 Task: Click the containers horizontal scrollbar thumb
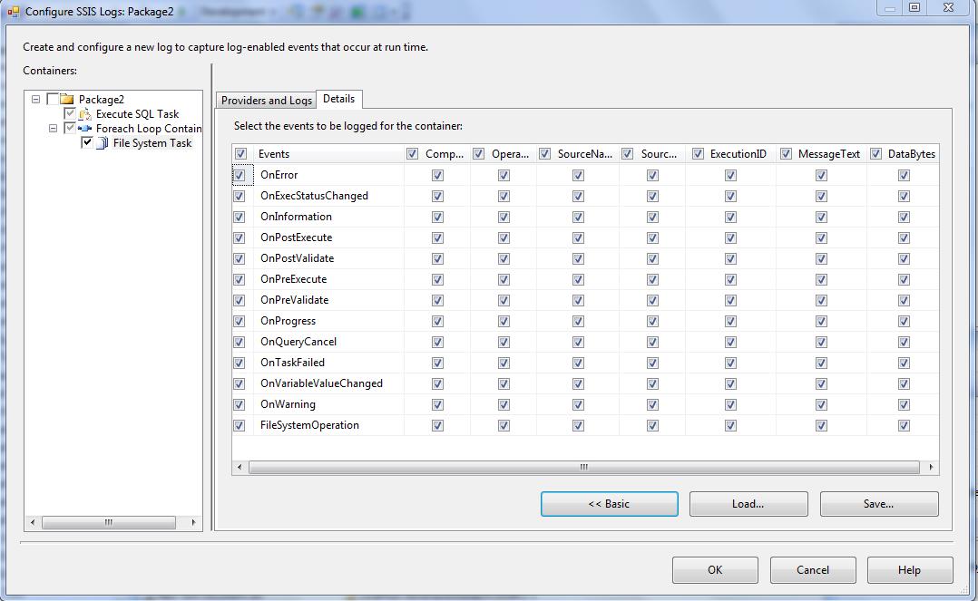pos(109,522)
